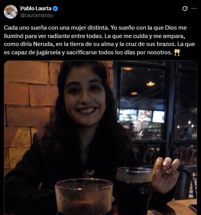Image resolution: width=201 pixels, height=215 pixels.
Task: Visit the @tauramanso handle link
Action: pyautogui.click(x=36, y=15)
